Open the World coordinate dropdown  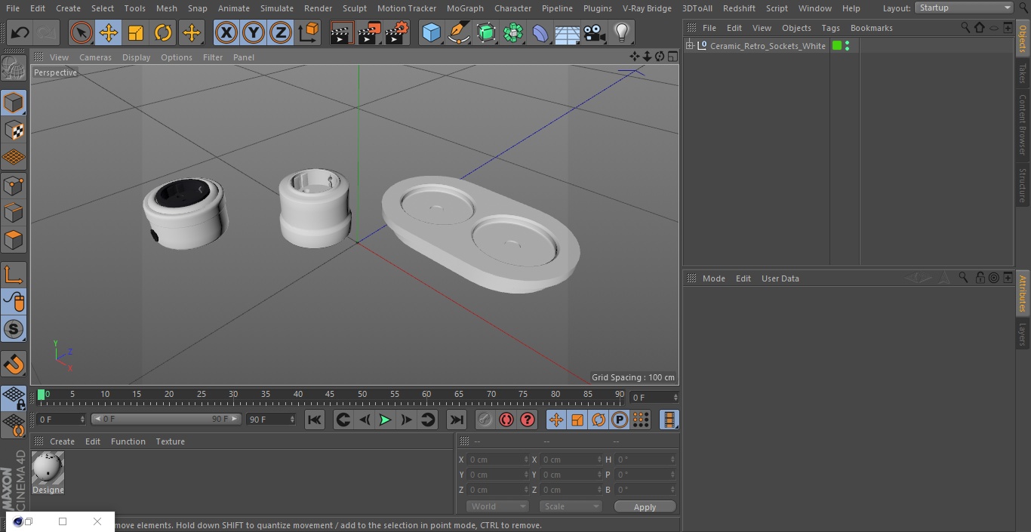pyautogui.click(x=497, y=506)
